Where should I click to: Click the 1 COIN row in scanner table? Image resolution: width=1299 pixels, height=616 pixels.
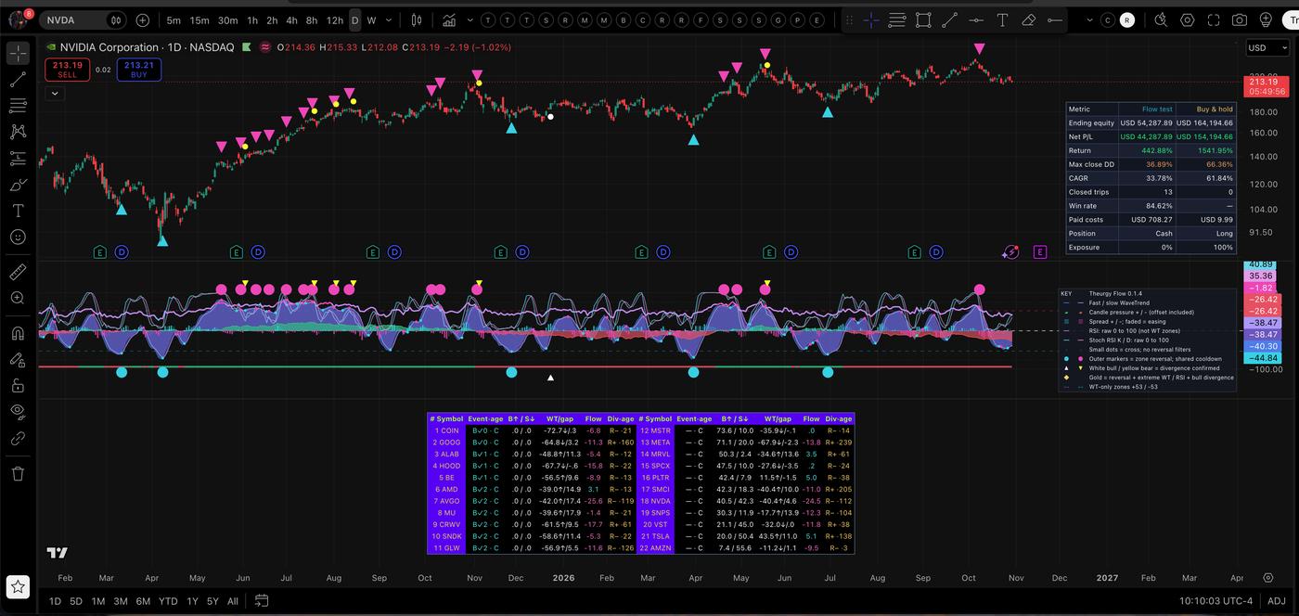pos(533,430)
